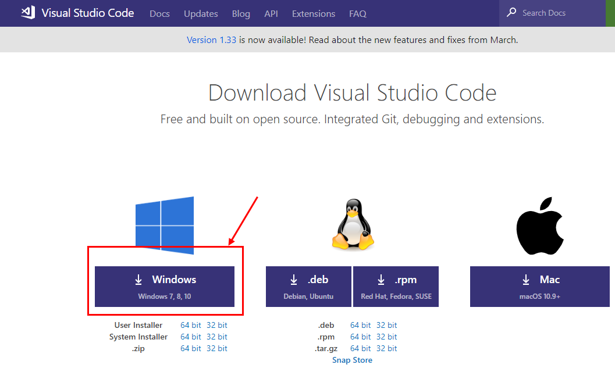
Task: Download Linux .tar.gz 64 bit
Action: 361,348
